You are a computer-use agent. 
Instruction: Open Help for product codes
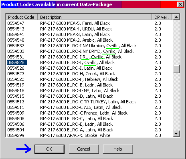coord(118,149)
